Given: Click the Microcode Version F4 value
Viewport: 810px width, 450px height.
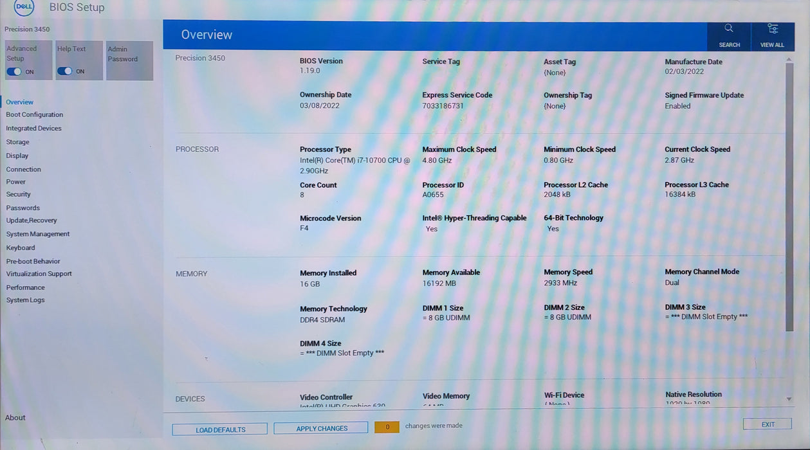Looking at the screenshot, I should point(304,228).
